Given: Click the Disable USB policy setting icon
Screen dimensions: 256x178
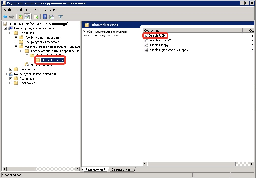Looking at the screenshot, I should pyautogui.click(x=146, y=35).
